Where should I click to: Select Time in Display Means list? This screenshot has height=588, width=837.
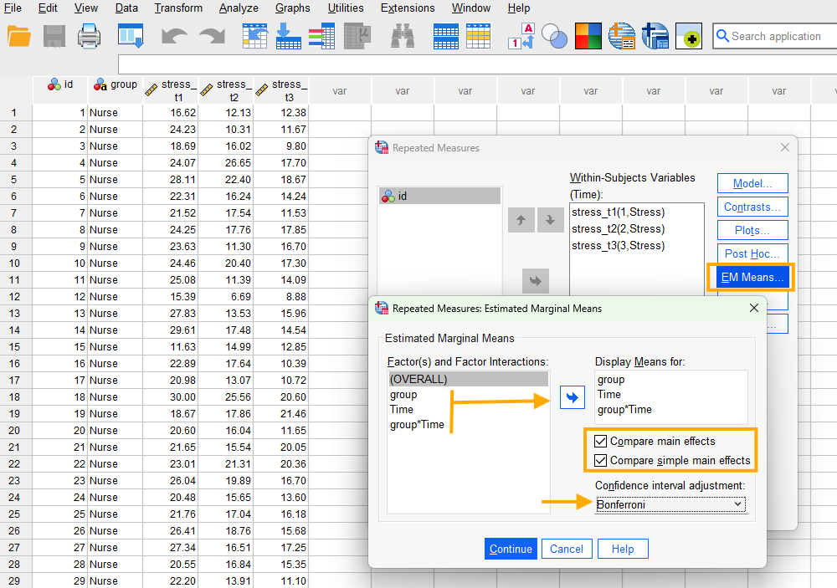[x=609, y=394]
